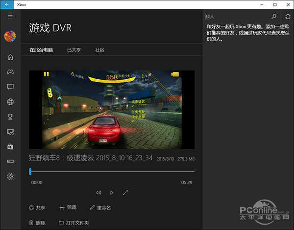Screen dimensions: 294x230
Task: Switch to the 已共享 tab
Action: click(x=74, y=50)
